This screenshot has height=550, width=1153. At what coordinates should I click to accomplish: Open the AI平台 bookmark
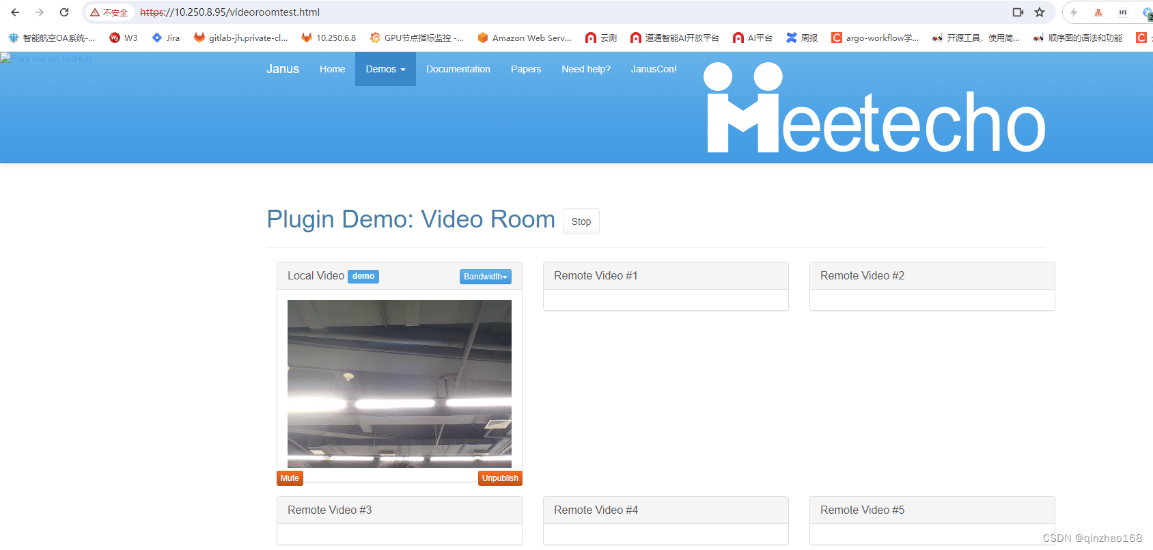[x=753, y=38]
